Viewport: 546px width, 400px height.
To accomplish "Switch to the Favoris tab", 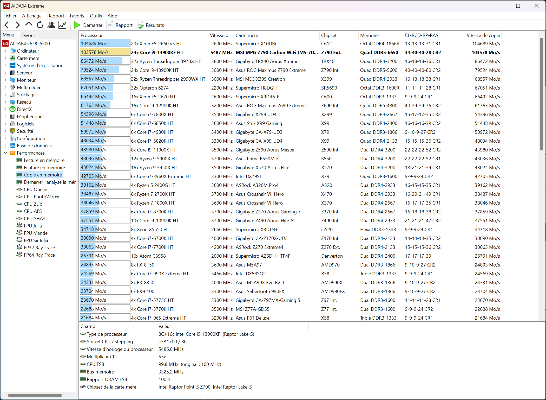I will [28, 35].
